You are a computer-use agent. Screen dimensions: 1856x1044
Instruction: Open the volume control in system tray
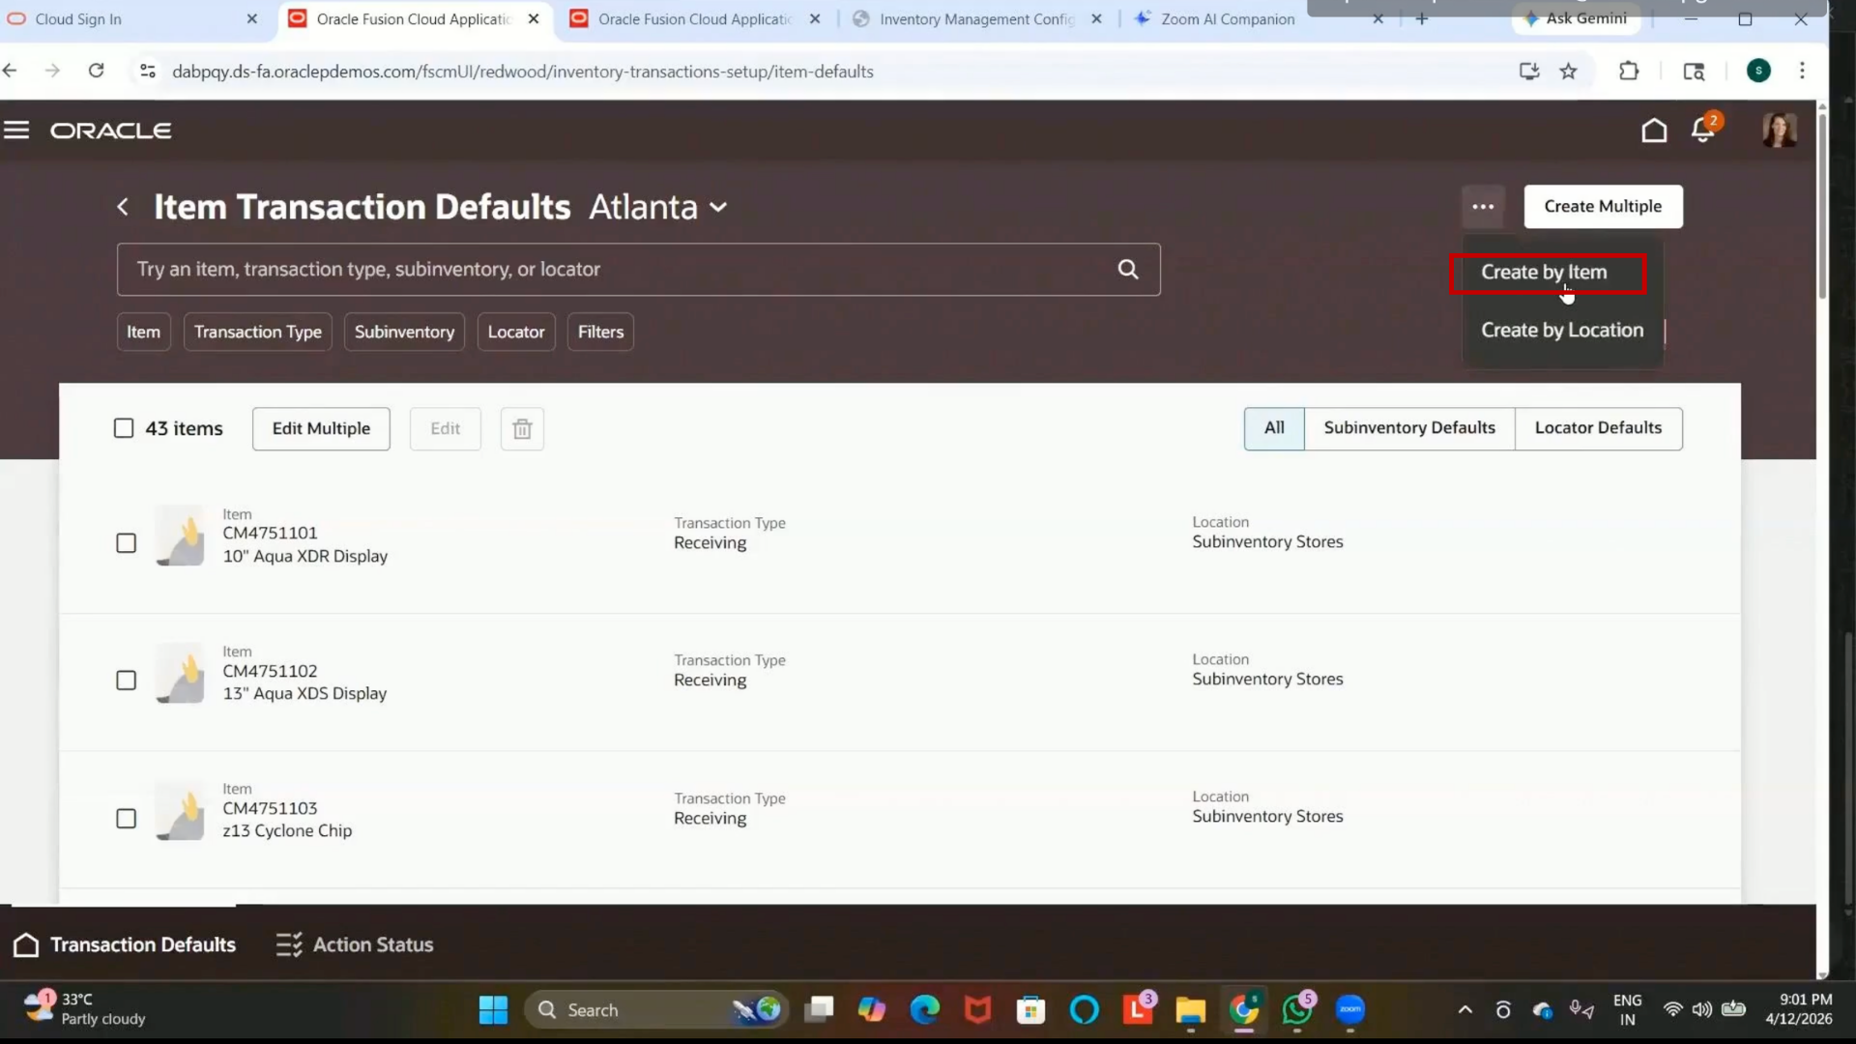(1702, 1010)
